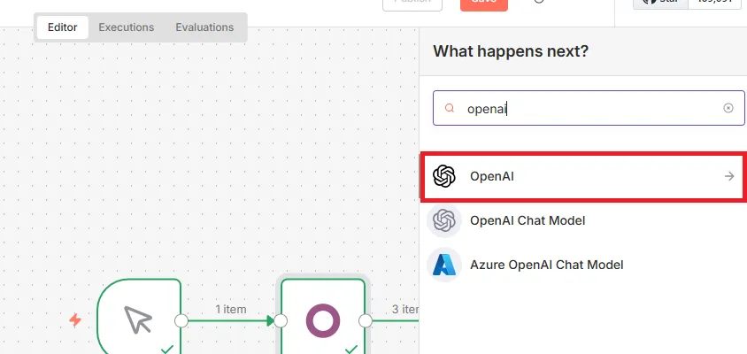Select the purple ring node
The height and width of the screenshot is (354, 747).
pyautogui.click(x=323, y=318)
